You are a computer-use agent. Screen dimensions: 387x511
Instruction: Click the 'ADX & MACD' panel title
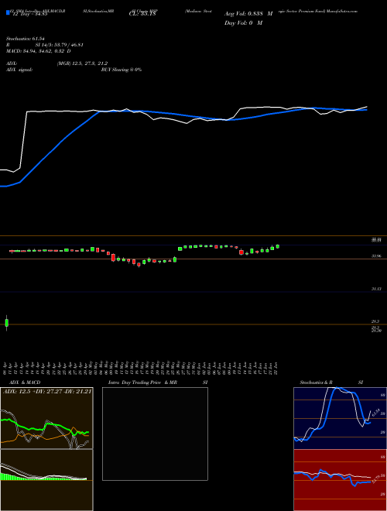coord(25,382)
